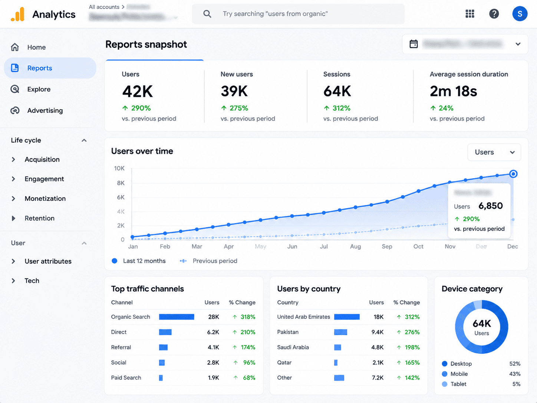Click the Mobile legend color dot
This screenshot has height=403, width=537.
(445, 374)
